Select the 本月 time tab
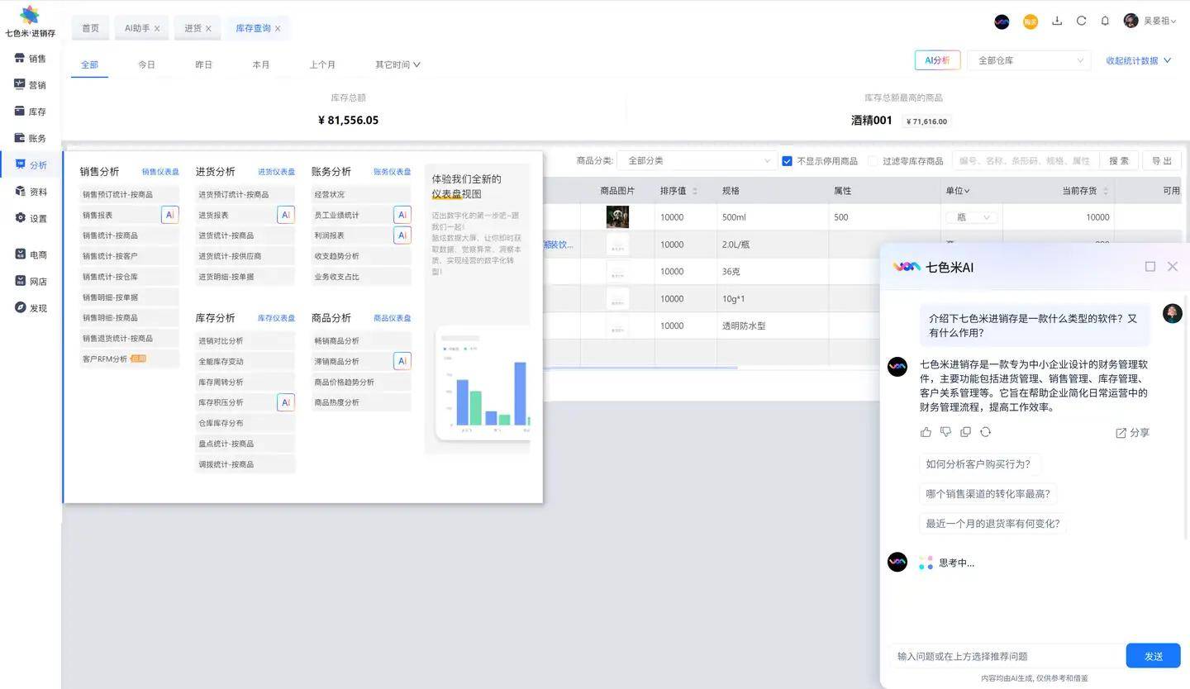 click(x=261, y=64)
